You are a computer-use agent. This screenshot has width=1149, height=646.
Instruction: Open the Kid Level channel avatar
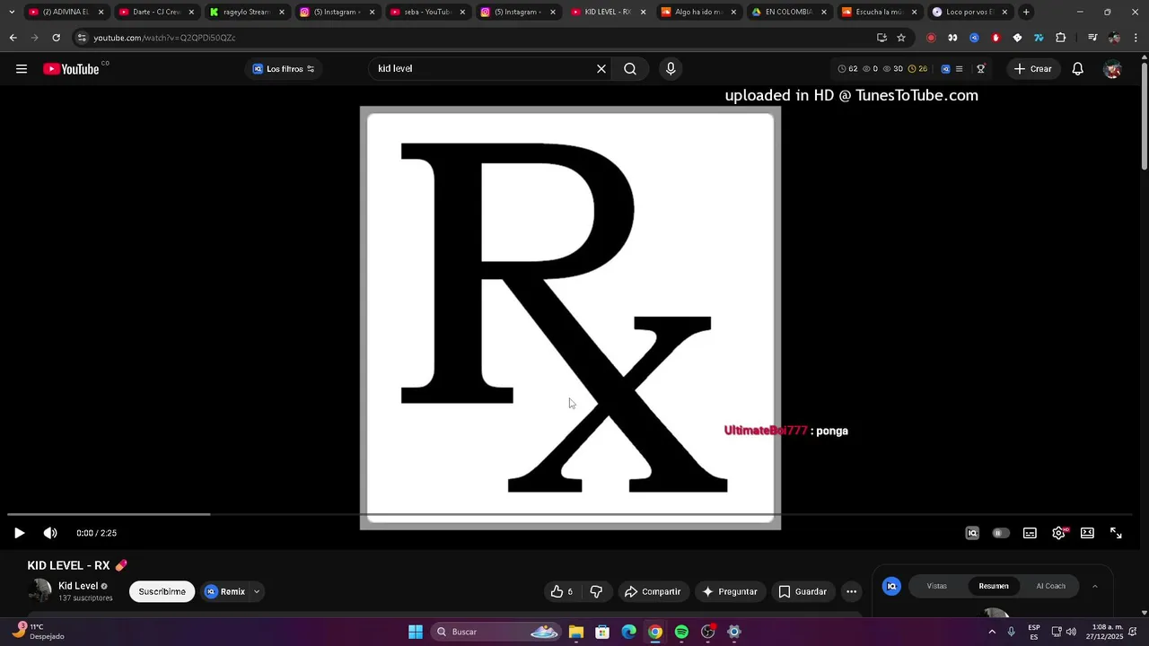39,591
